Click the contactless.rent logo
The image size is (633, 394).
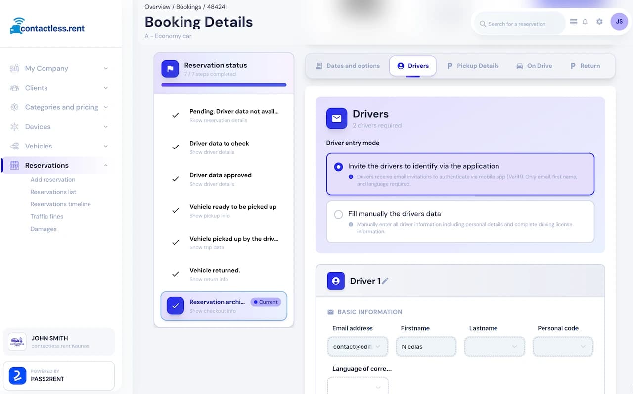pos(47,27)
